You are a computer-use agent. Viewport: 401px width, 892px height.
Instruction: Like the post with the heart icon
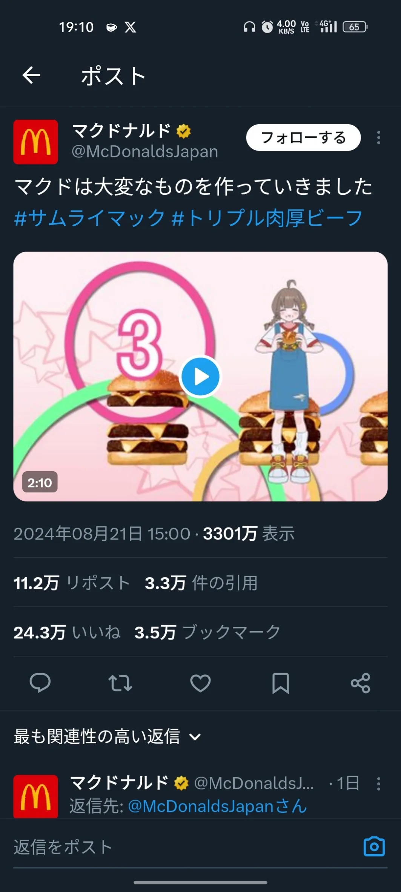pyautogui.click(x=200, y=683)
